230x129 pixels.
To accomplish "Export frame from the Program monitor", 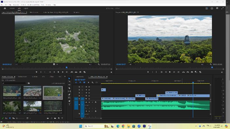I will coord(192,72).
